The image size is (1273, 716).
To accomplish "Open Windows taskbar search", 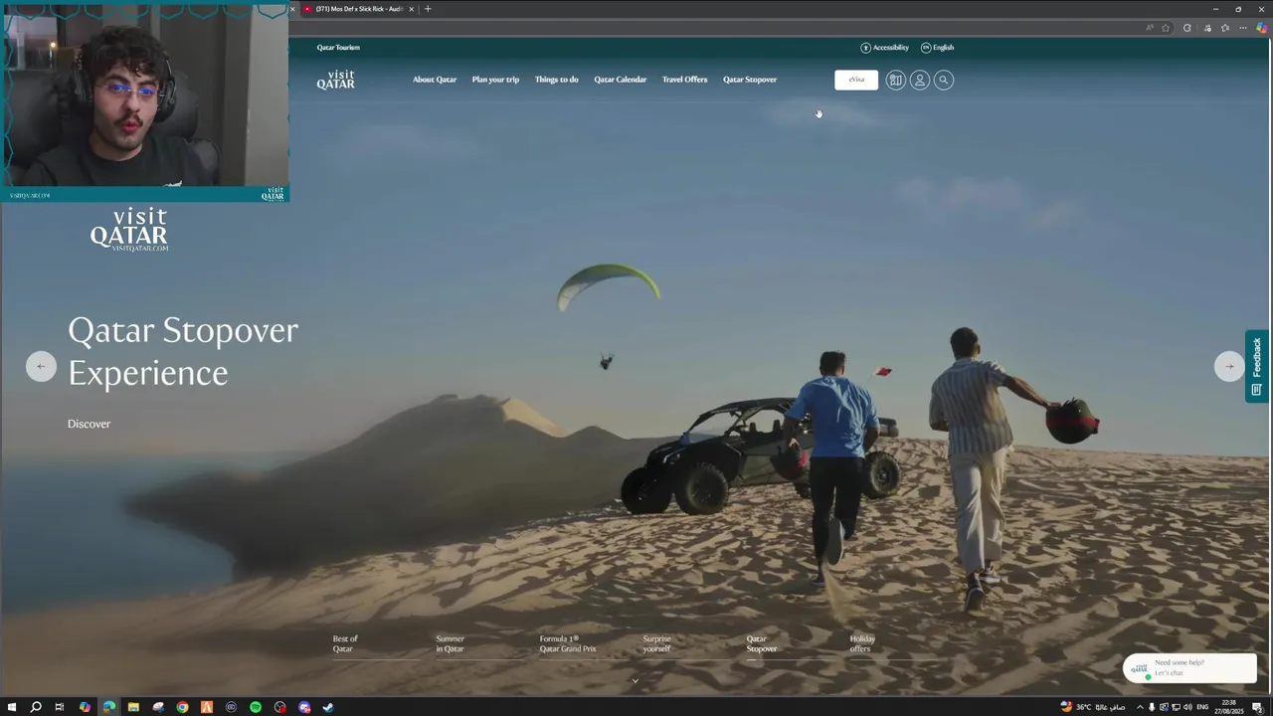I will (36, 707).
